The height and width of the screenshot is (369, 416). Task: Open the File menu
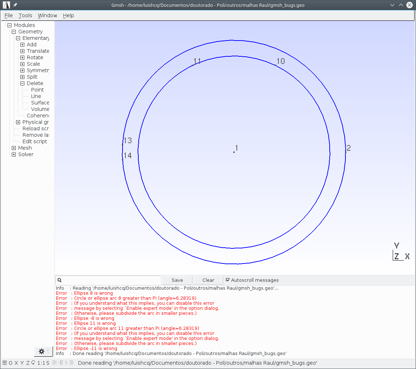tap(9, 15)
